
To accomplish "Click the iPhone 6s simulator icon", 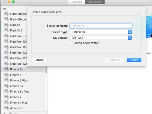I will tap(6, 86).
